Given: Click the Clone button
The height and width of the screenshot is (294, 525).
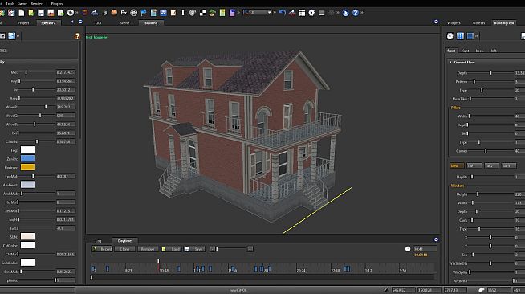Looking at the screenshot, I should coord(125,249).
